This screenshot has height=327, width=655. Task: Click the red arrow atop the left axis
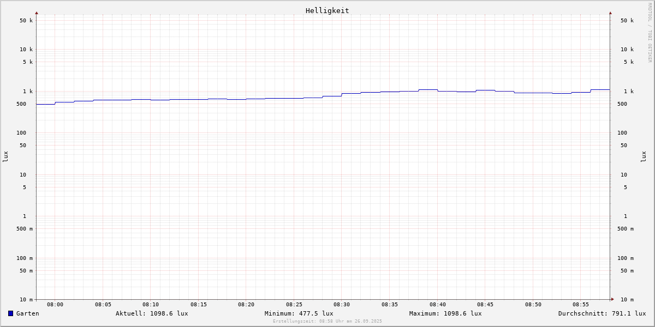pyautogui.click(x=37, y=13)
